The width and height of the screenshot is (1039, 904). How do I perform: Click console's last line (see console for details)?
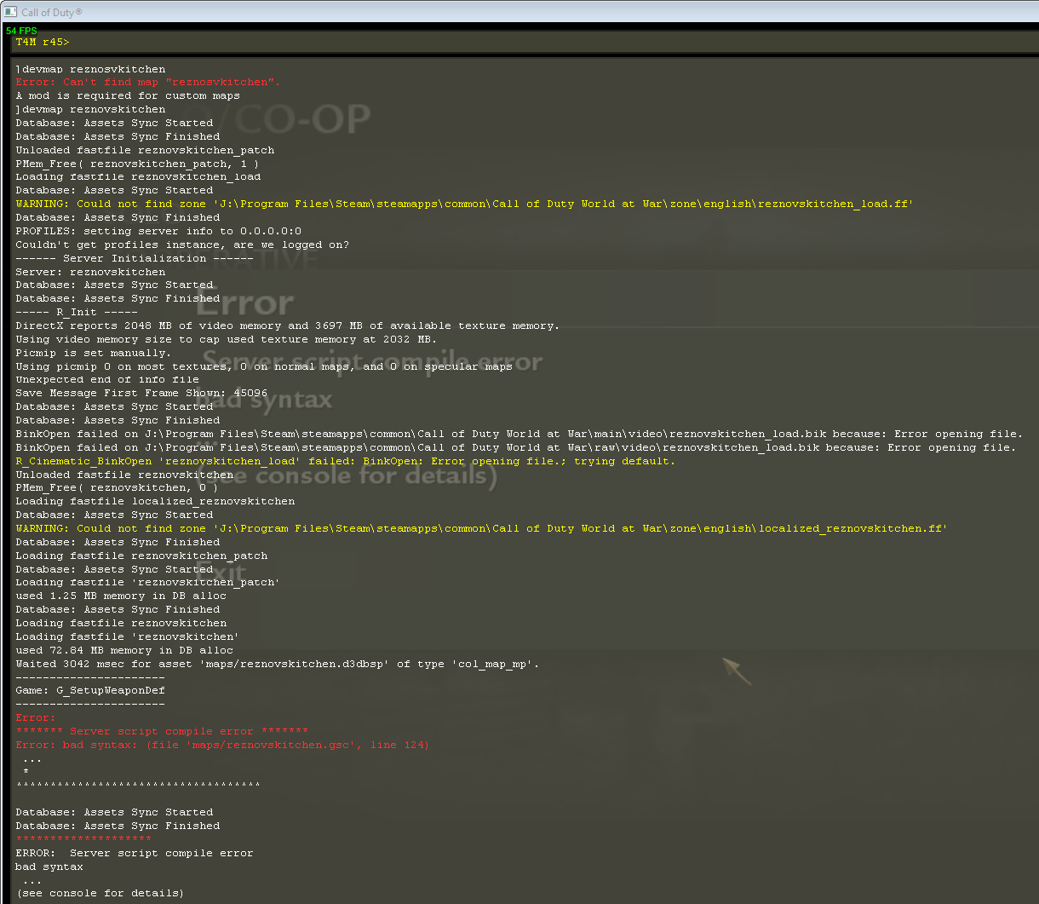point(100,894)
